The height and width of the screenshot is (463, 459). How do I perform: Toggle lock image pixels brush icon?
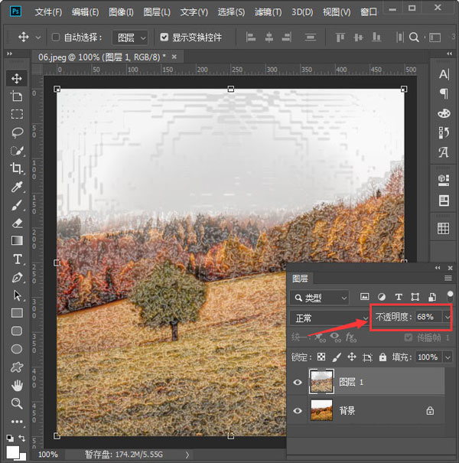tap(337, 357)
